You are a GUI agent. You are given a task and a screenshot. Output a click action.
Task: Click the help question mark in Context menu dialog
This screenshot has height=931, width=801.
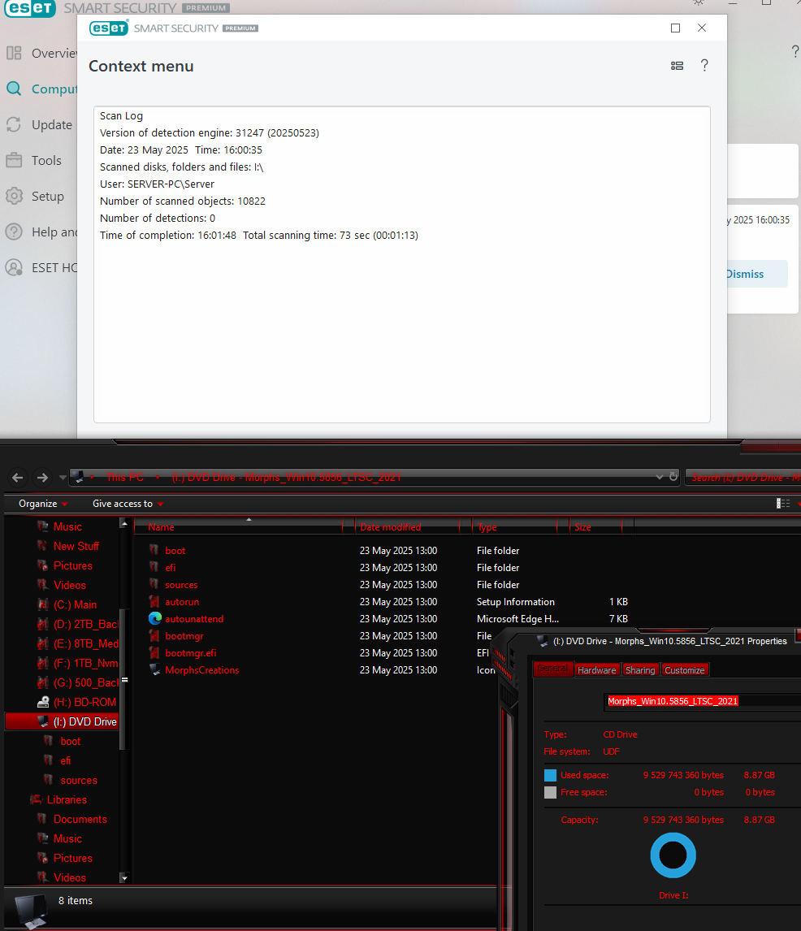(x=704, y=65)
